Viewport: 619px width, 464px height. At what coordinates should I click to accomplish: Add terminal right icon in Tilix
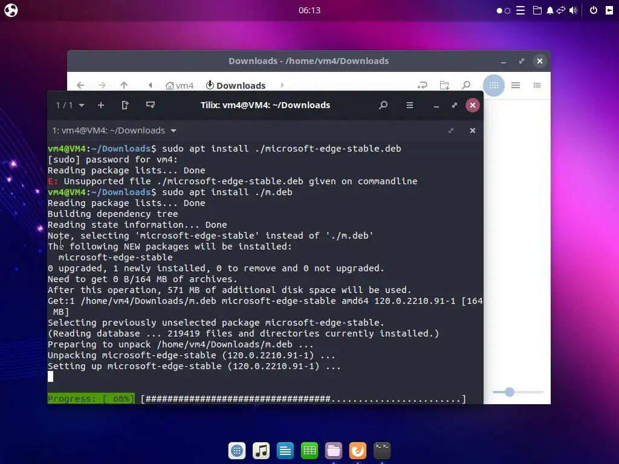(x=125, y=105)
